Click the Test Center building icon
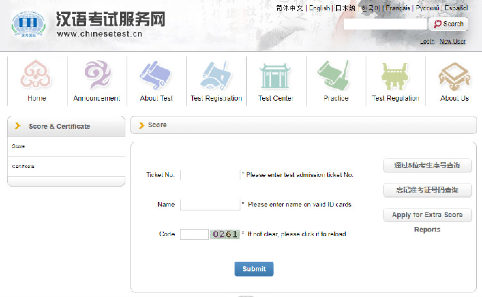The width and height of the screenshot is (482, 297). pyautogui.click(x=275, y=76)
